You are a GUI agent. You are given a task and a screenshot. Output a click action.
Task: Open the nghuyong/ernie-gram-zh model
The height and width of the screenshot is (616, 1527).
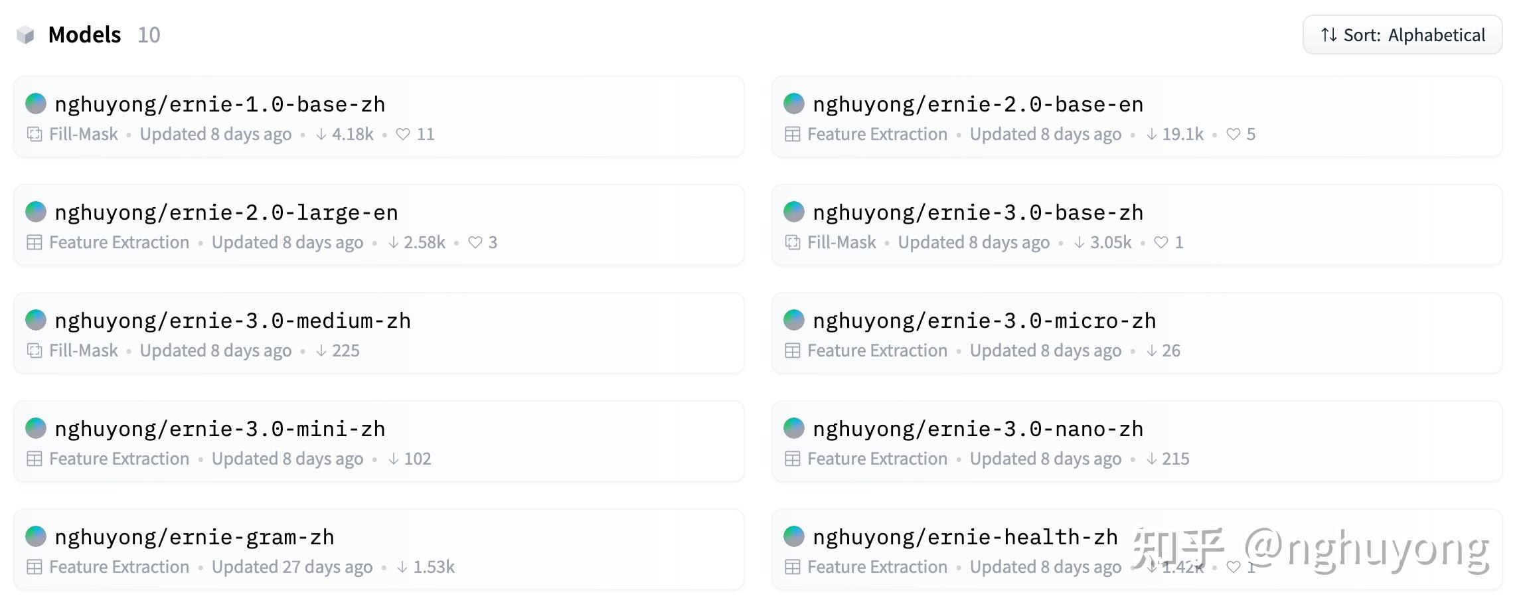[195, 537]
